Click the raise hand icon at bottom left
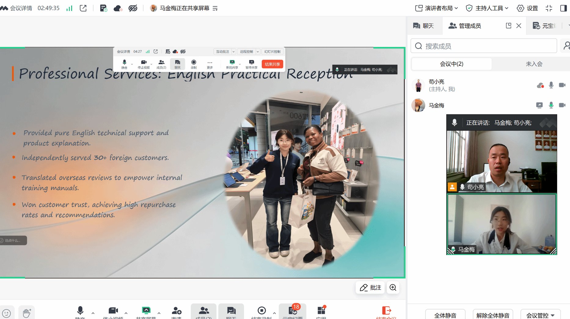This screenshot has width=570, height=319. click(27, 313)
